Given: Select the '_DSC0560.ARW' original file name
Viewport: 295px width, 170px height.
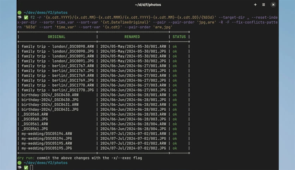Looking at the screenshot, I should [x=35, y=115].
